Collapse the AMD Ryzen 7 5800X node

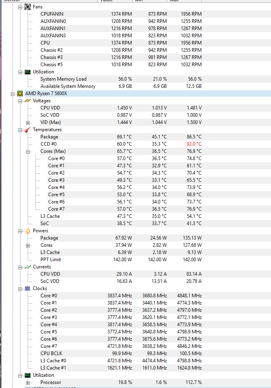pos(12,94)
